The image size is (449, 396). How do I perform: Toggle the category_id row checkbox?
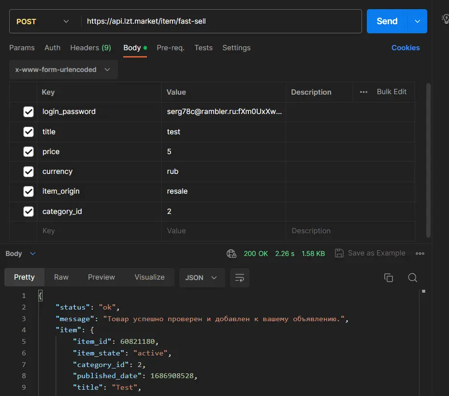tap(29, 212)
